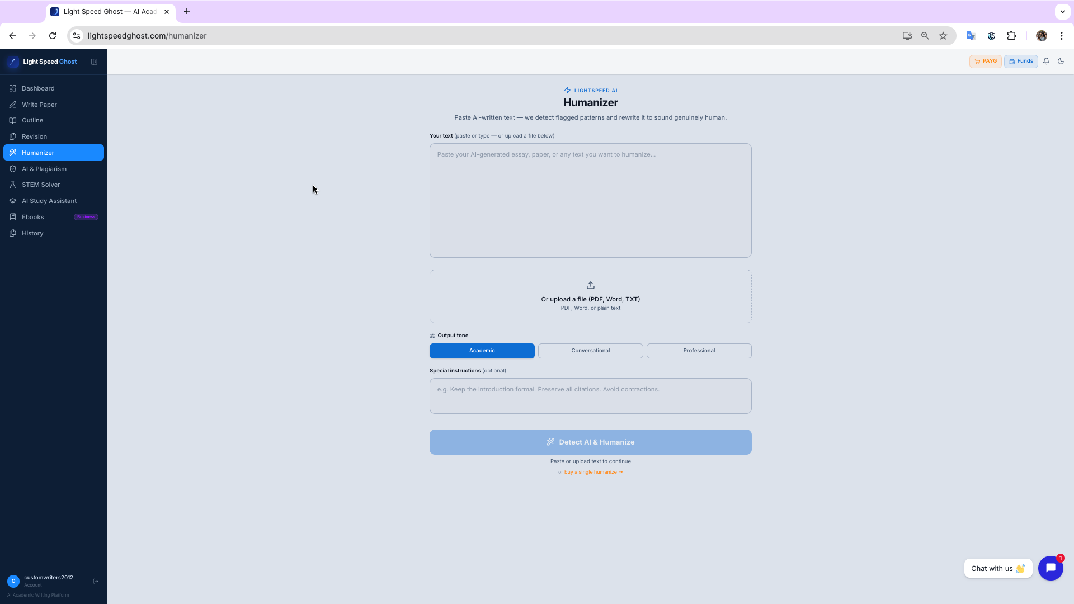
Task: Open Dashboard in the sidebar
Action: click(54, 88)
